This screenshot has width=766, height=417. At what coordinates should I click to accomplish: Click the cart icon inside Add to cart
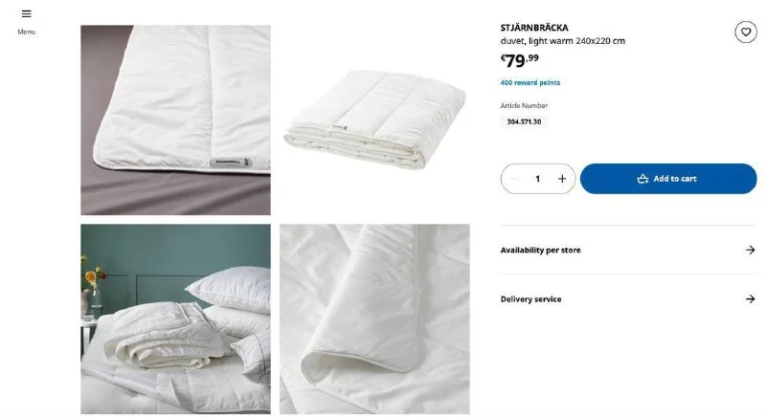[x=642, y=179]
